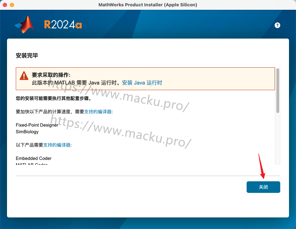Click the red warning triangle icon
This screenshot has width=296, height=229.
24,76
